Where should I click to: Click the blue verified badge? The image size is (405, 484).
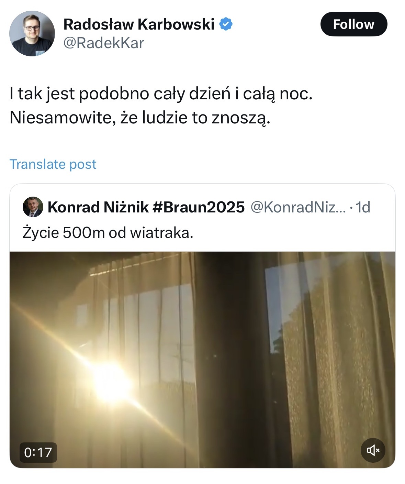coord(226,24)
